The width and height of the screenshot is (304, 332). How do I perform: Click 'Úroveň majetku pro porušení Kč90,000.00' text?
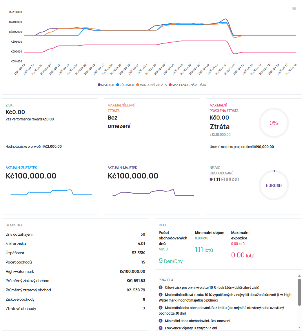pyautogui.click(x=242, y=147)
